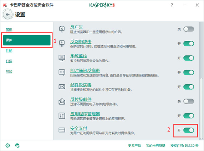
Task: Enable the 反垃圾邮件 toggle switch
Action: 189,101
